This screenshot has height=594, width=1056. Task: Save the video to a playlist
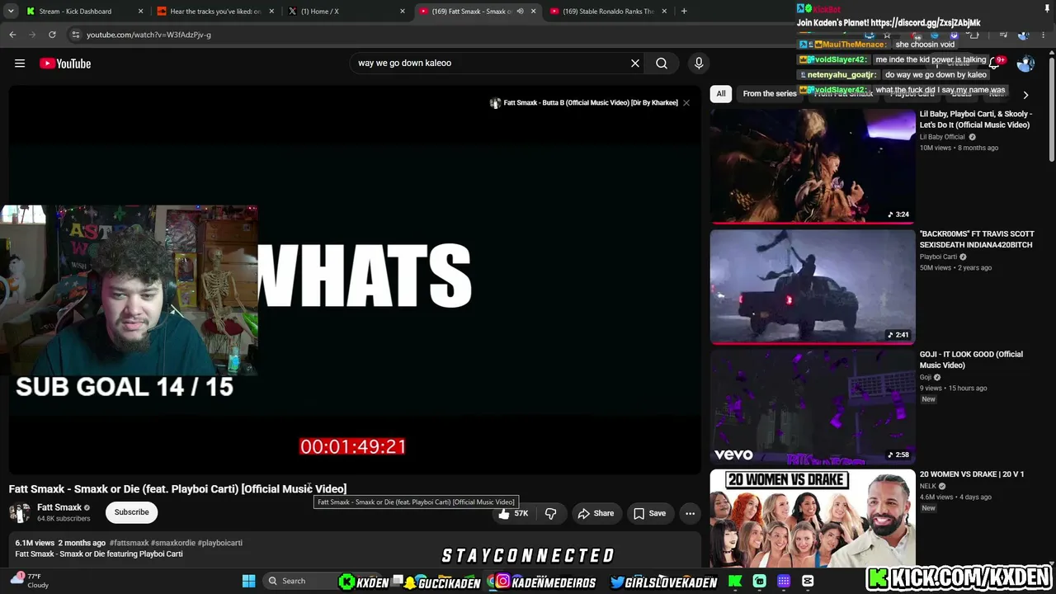coord(649,513)
